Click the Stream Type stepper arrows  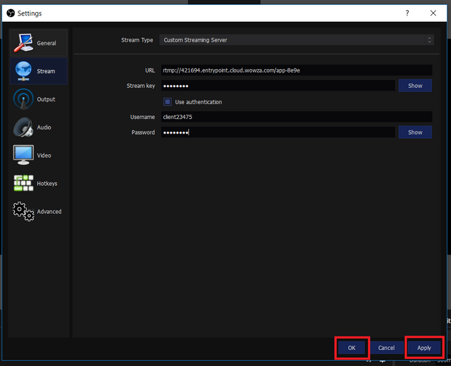(x=429, y=40)
